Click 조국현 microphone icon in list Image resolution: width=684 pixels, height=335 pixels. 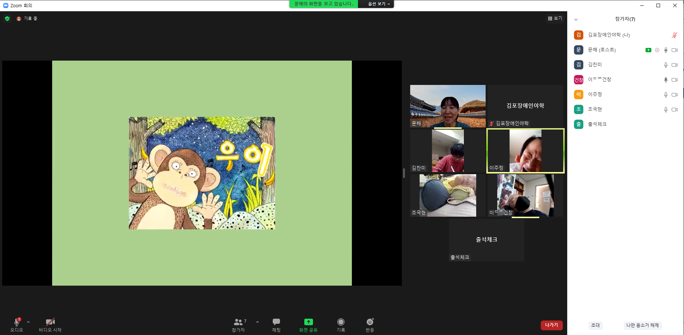click(x=666, y=110)
